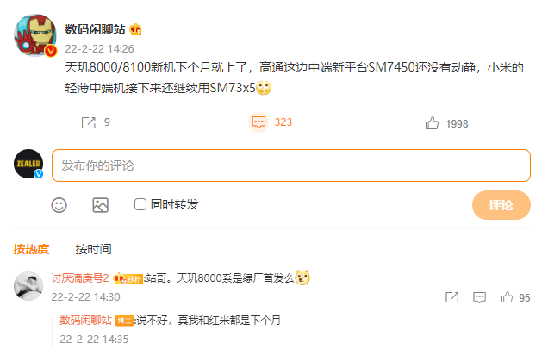Open the 数码闲聊站 profile name at top

click(95, 29)
